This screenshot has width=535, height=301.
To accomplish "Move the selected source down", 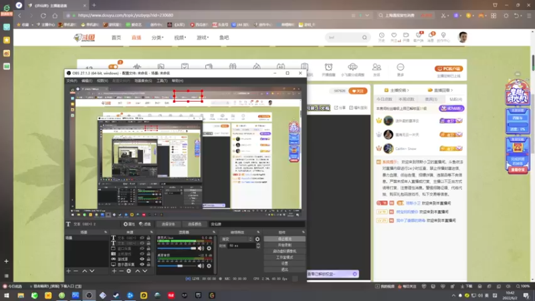I will (145, 271).
